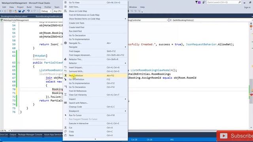This screenshot has height=142, width=253.
Task: Click the notifications flag icon
Action: click(198, 2)
